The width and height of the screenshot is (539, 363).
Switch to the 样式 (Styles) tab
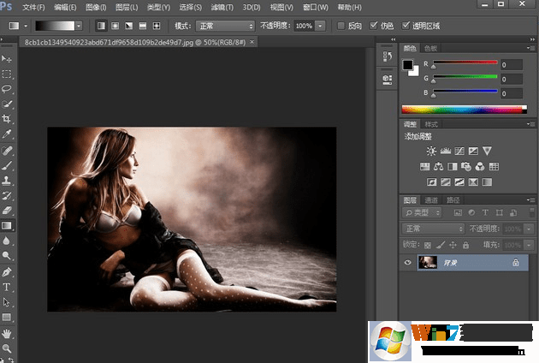[431, 125]
